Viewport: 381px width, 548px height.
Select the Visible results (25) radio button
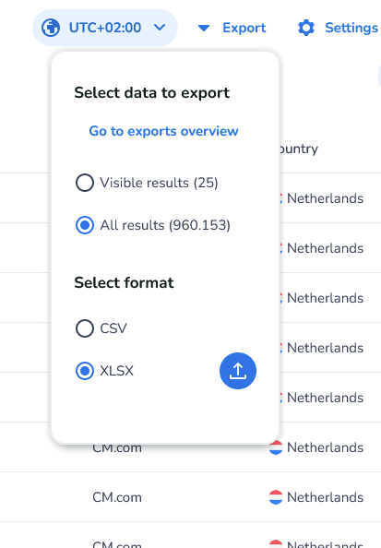(x=85, y=183)
